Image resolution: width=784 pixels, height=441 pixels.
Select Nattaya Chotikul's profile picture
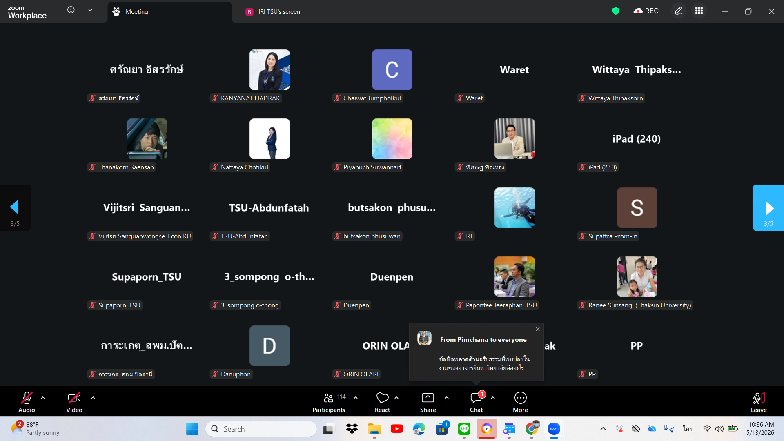coord(269,139)
